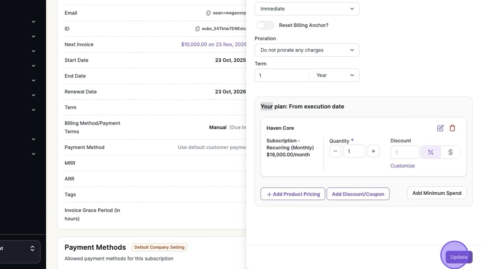Image resolution: width=481 pixels, height=269 pixels.
Task: Select dollar amount discount type
Action: pyautogui.click(x=451, y=152)
